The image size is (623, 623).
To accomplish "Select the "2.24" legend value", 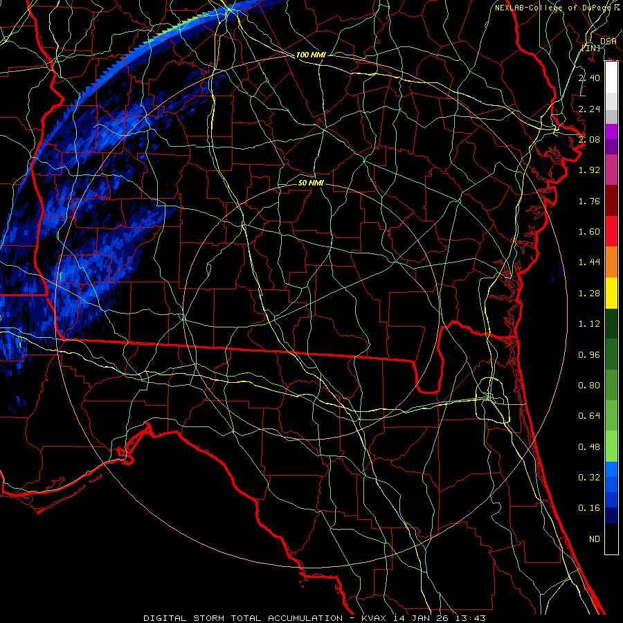I will (589, 109).
